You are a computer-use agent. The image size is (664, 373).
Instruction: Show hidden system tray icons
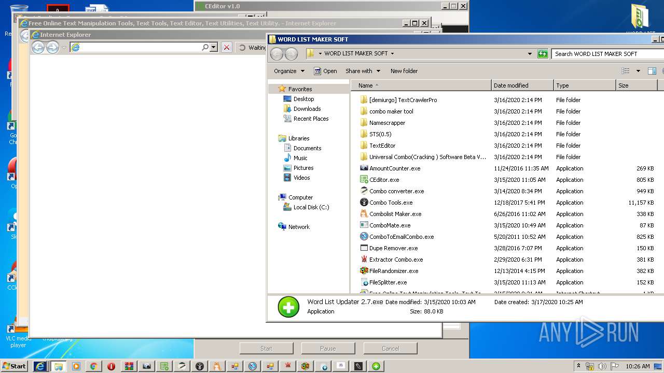click(x=579, y=366)
